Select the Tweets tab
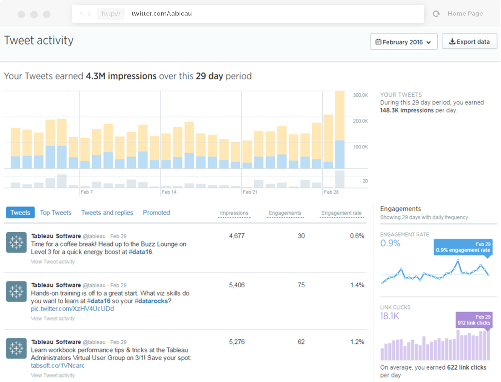Image resolution: width=501 pixels, height=382 pixels. click(x=20, y=212)
